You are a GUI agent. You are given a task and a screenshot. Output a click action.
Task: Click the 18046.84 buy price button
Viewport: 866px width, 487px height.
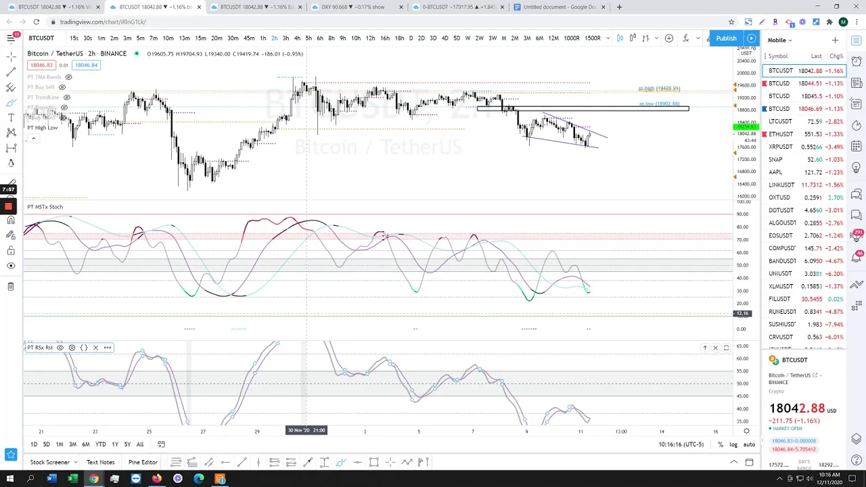click(86, 65)
